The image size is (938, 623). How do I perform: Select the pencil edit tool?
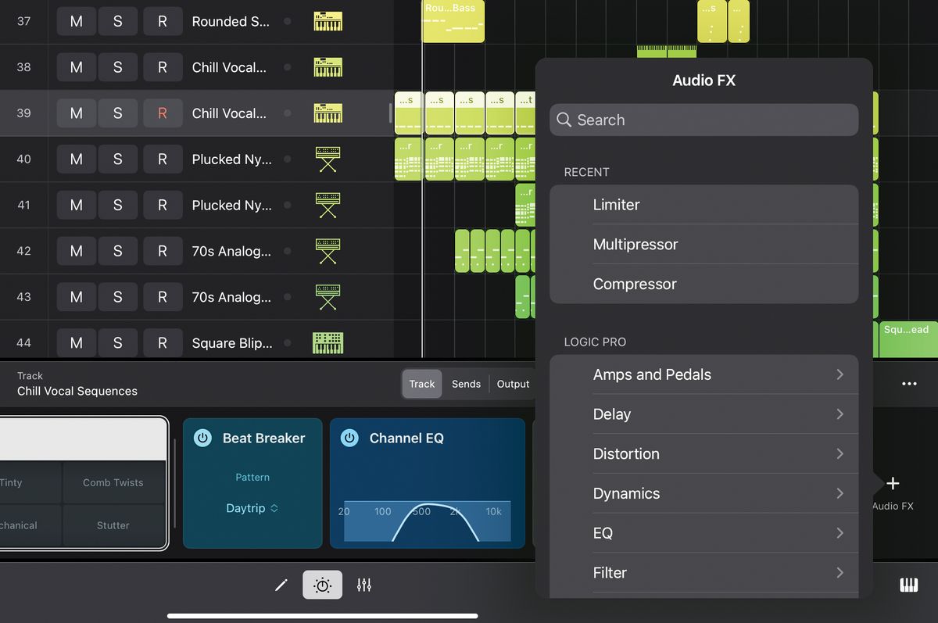pos(282,584)
